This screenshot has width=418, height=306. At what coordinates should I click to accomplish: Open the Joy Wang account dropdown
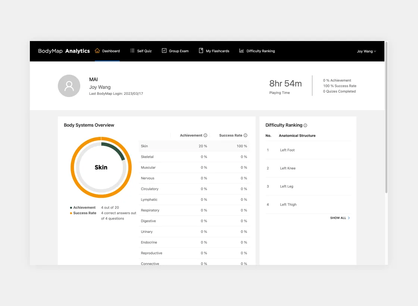pyautogui.click(x=366, y=51)
